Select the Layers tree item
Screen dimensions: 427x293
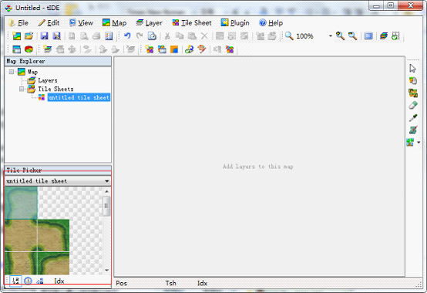pyautogui.click(x=47, y=81)
